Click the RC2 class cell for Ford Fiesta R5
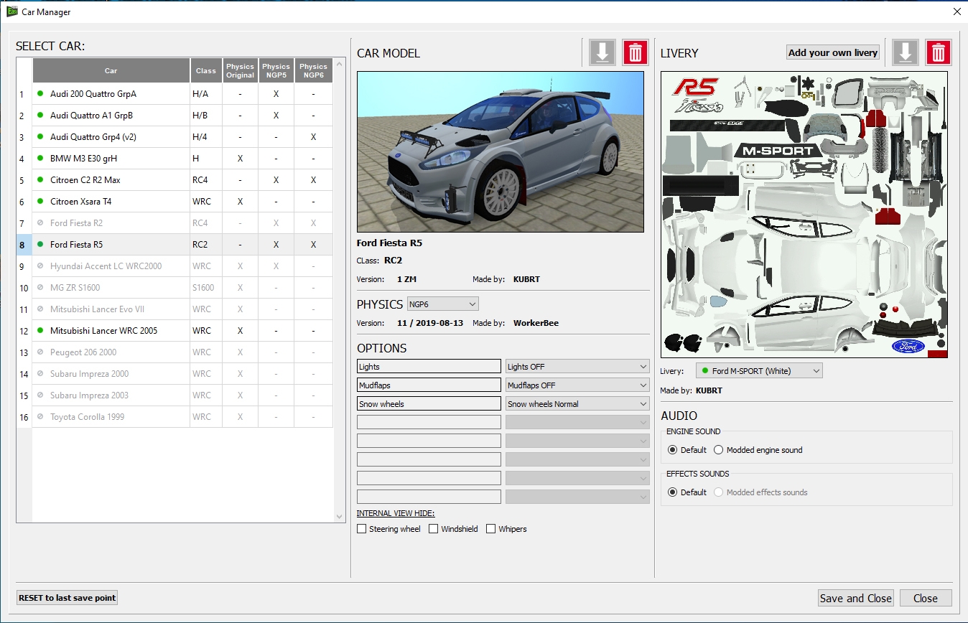 (x=206, y=245)
